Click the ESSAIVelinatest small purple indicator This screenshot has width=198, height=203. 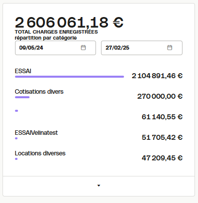(x=16, y=138)
